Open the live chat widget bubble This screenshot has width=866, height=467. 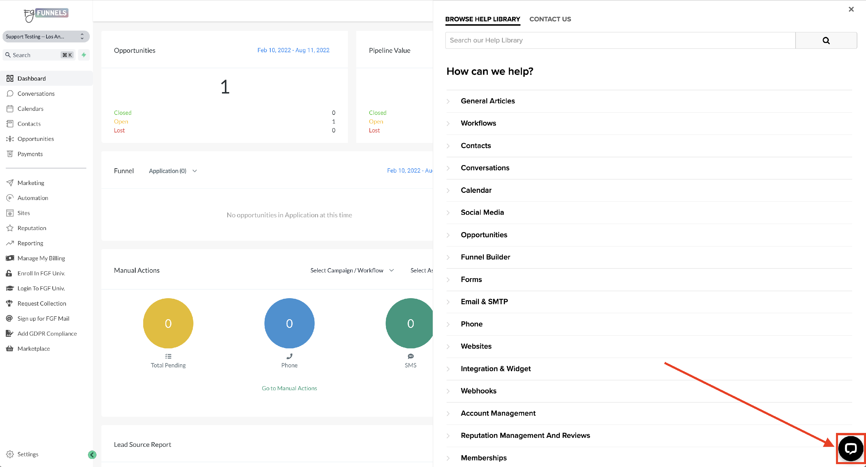pyautogui.click(x=851, y=449)
